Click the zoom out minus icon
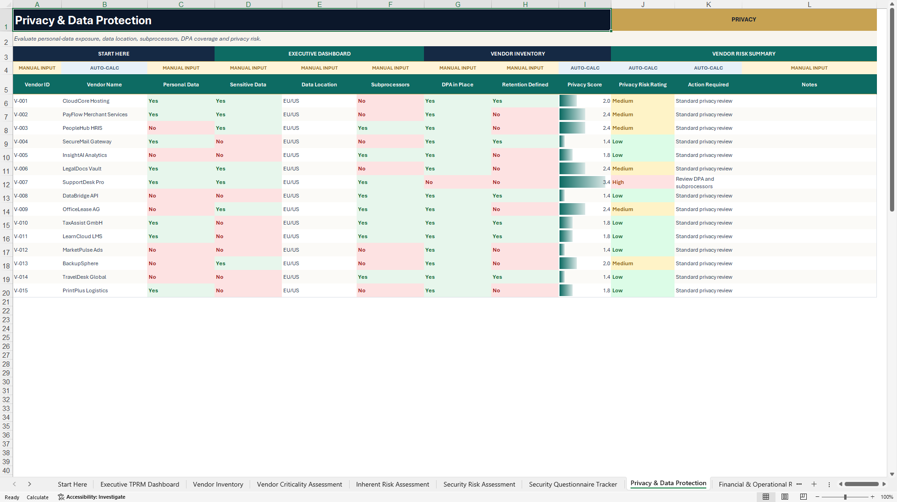The image size is (897, 502). pyautogui.click(x=818, y=497)
